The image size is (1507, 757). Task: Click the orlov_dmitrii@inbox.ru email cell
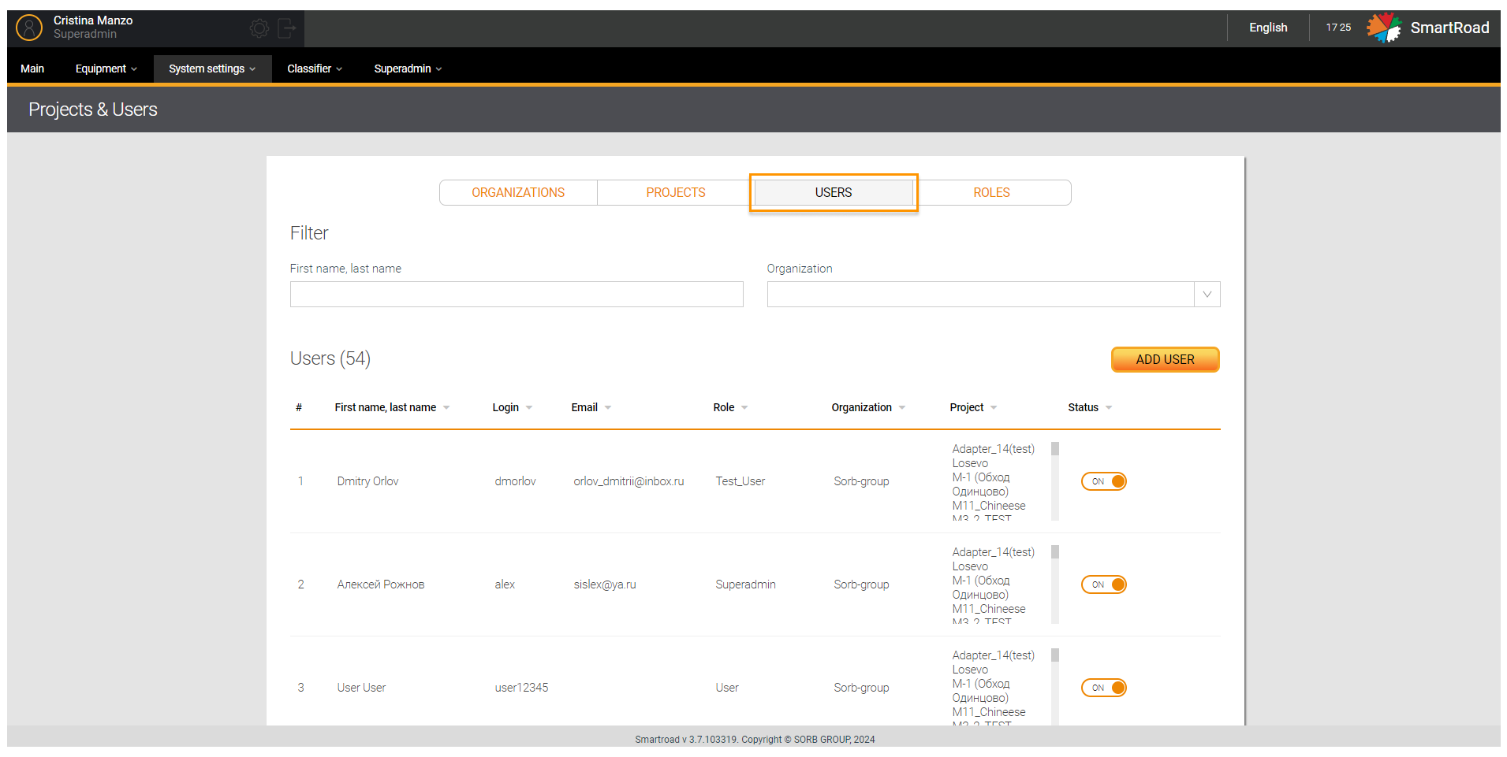click(x=629, y=481)
